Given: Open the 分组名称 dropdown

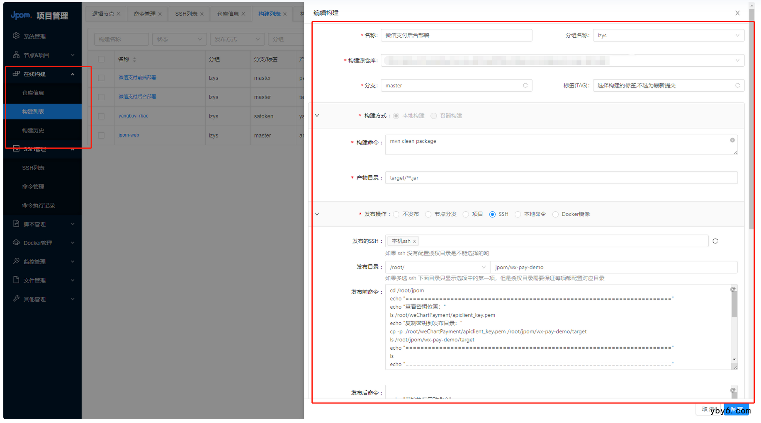Looking at the screenshot, I should coord(668,35).
